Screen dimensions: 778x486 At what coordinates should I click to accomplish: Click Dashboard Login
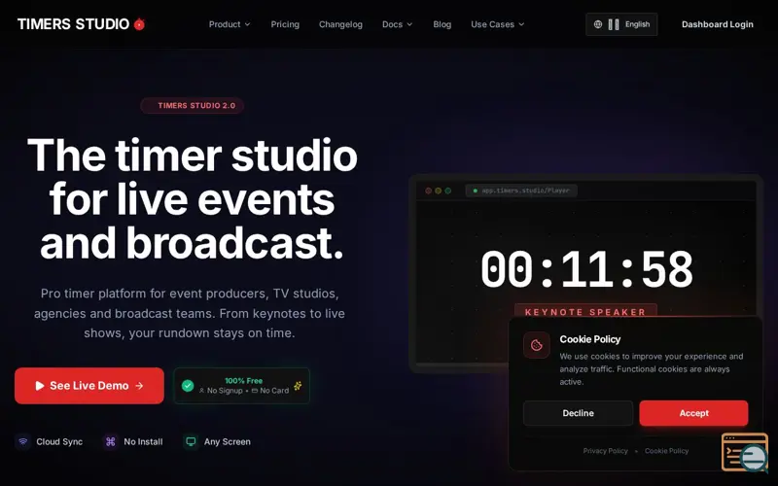pos(717,24)
